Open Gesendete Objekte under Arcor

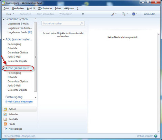(x=18, y=81)
